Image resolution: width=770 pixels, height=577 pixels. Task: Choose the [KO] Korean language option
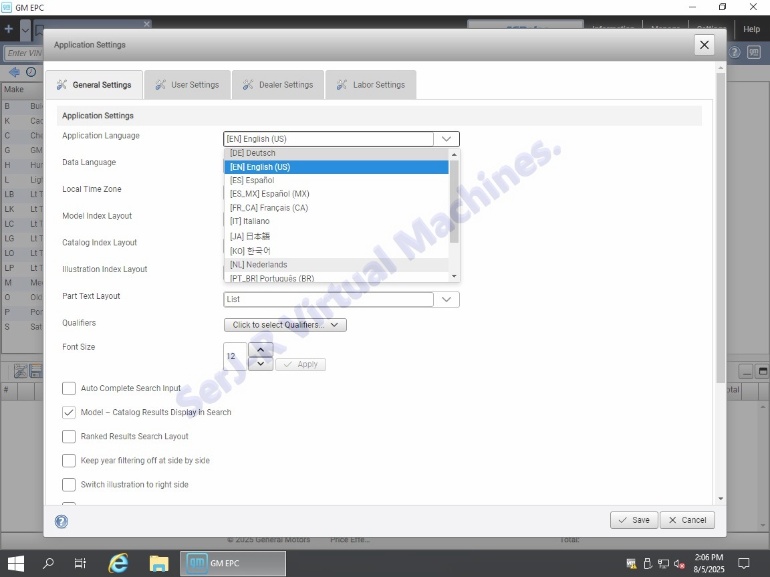336,251
